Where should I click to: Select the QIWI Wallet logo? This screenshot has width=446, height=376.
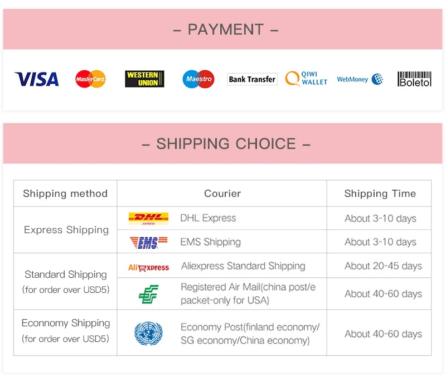point(306,79)
